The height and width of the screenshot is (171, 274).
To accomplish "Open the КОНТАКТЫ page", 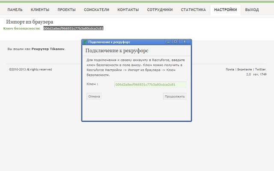I will click(128, 10).
